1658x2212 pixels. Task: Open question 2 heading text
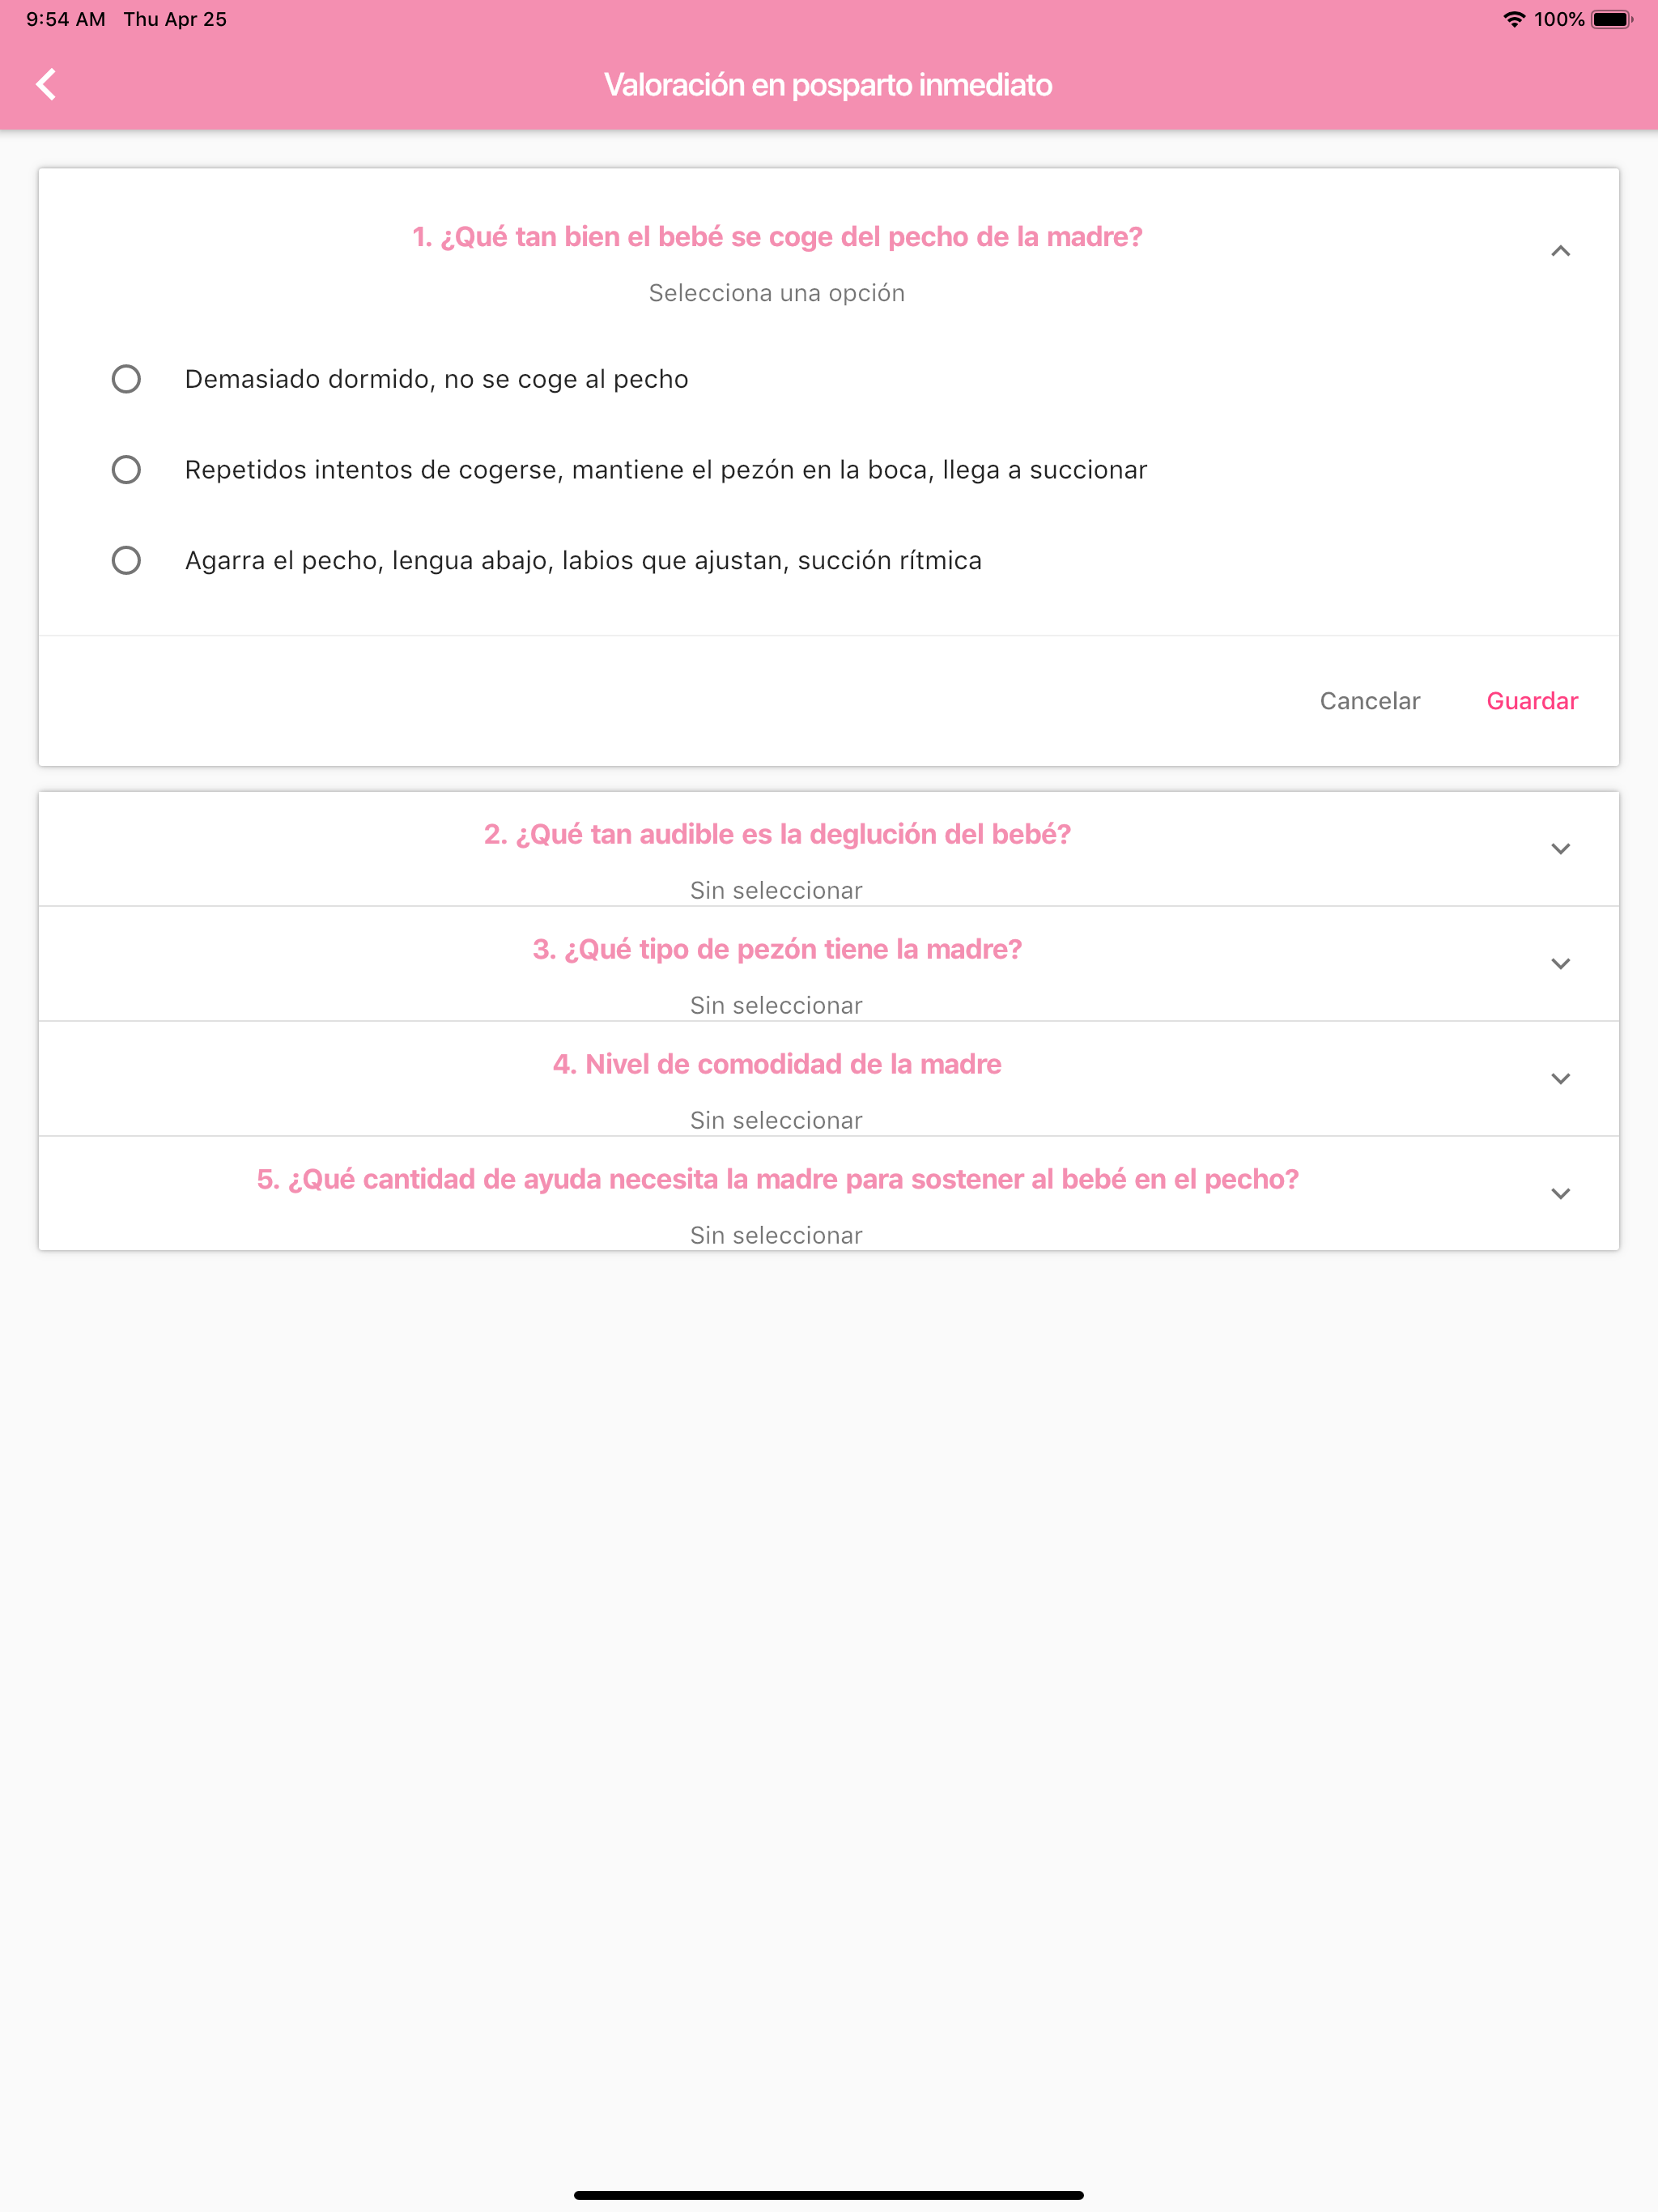[777, 834]
